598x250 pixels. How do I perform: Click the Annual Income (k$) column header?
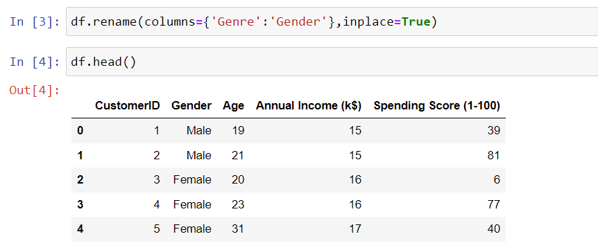309,105
